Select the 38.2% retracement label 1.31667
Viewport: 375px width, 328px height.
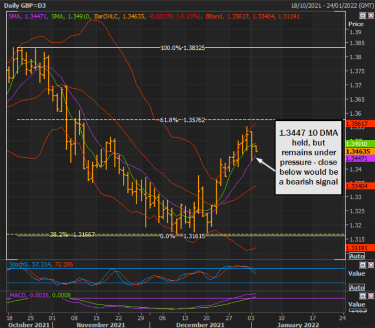pyautogui.click(x=73, y=235)
